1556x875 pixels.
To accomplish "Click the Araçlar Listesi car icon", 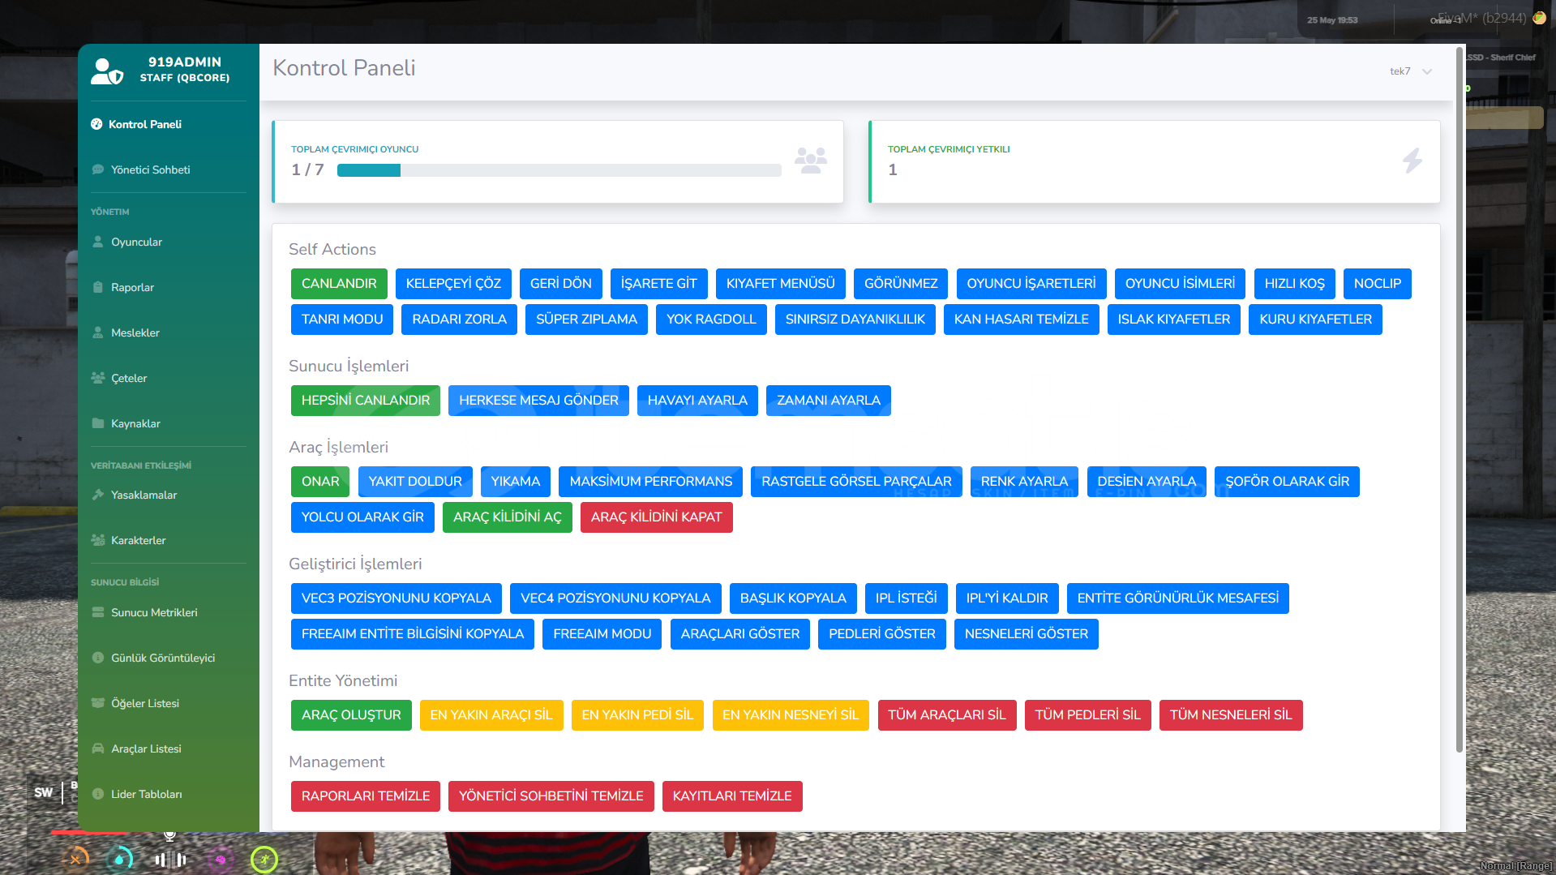I will pyautogui.click(x=98, y=748).
